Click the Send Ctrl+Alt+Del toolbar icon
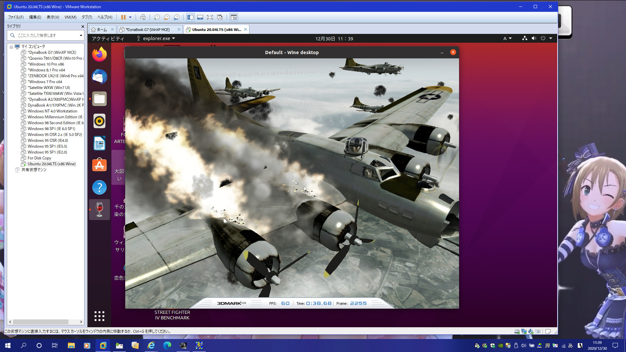Viewport: 626px width, 352px height. point(143,17)
